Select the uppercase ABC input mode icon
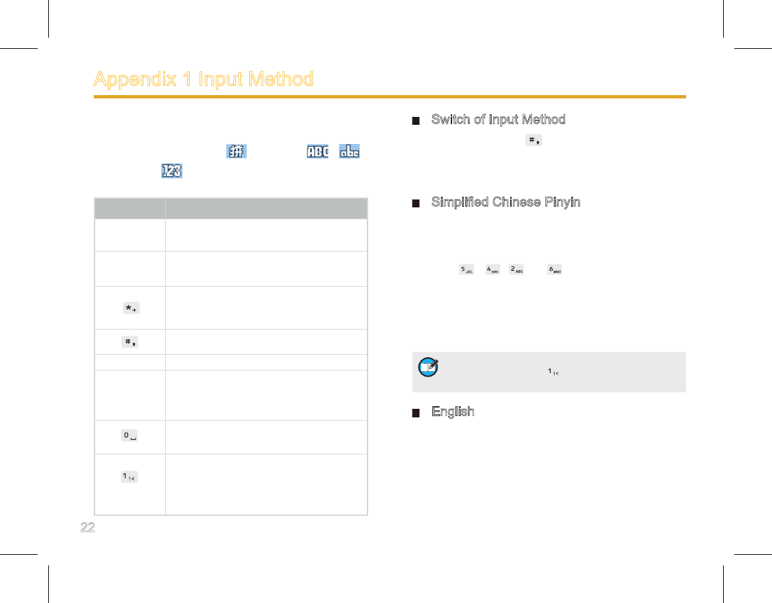 (317, 151)
